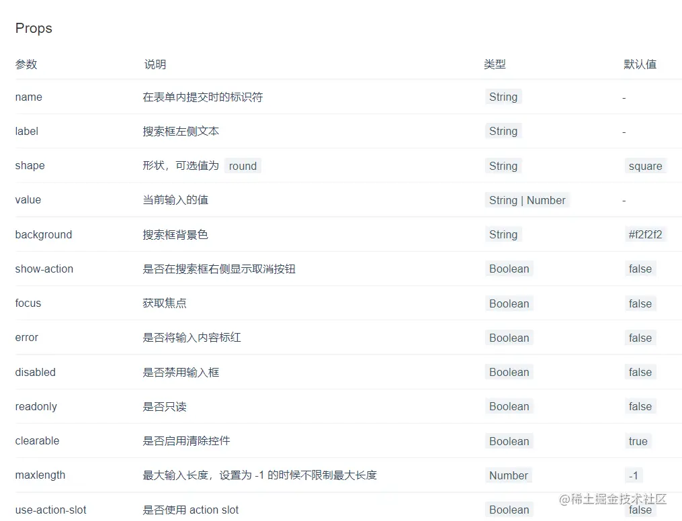Viewport: 682px width, 521px height.
Task: Click the String type in shape row
Action: pos(503,166)
